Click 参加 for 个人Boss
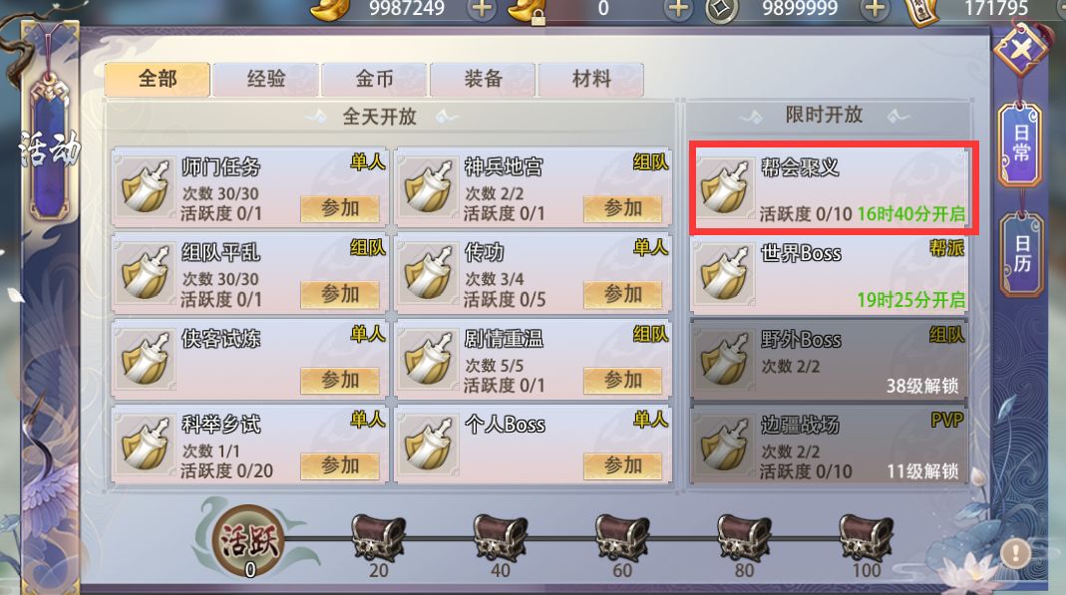1066x595 pixels. click(622, 466)
